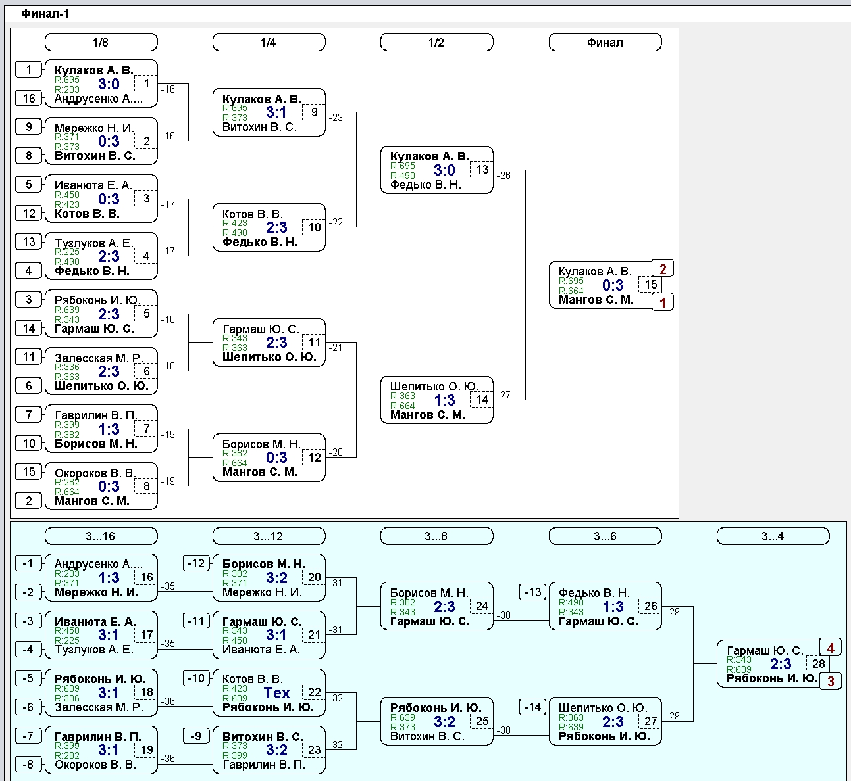Viewport: 851px width, 781px height.
Task: Select the -9 box beside Витохин В. С.
Action: 196,736
